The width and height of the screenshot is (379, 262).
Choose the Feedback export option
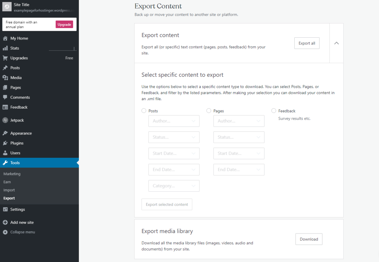(274, 110)
